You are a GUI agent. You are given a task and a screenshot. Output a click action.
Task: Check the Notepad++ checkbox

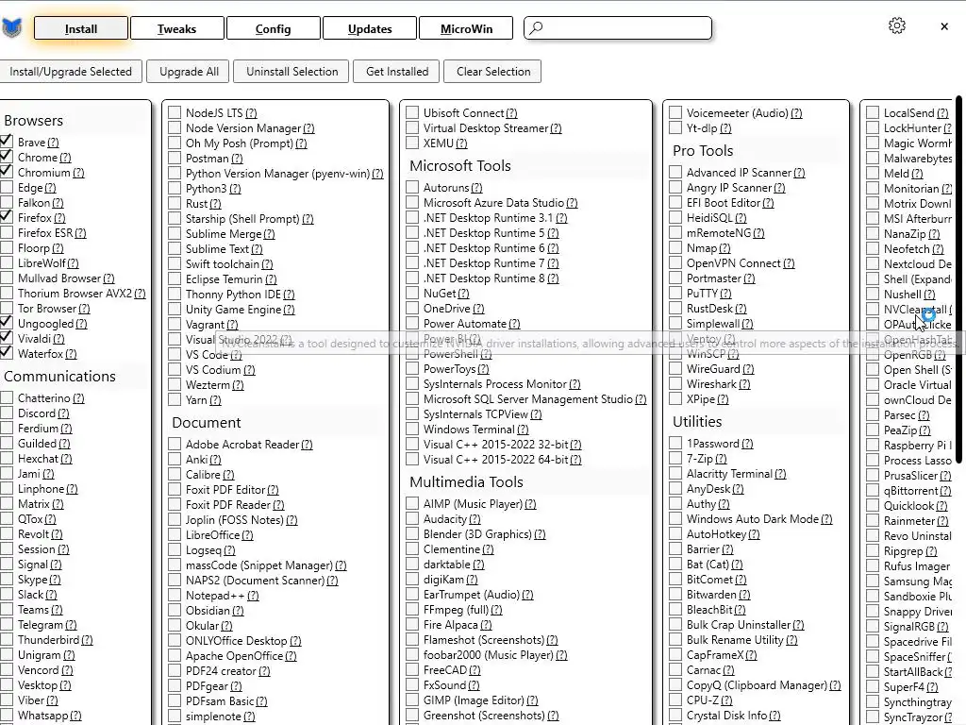point(175,596)
